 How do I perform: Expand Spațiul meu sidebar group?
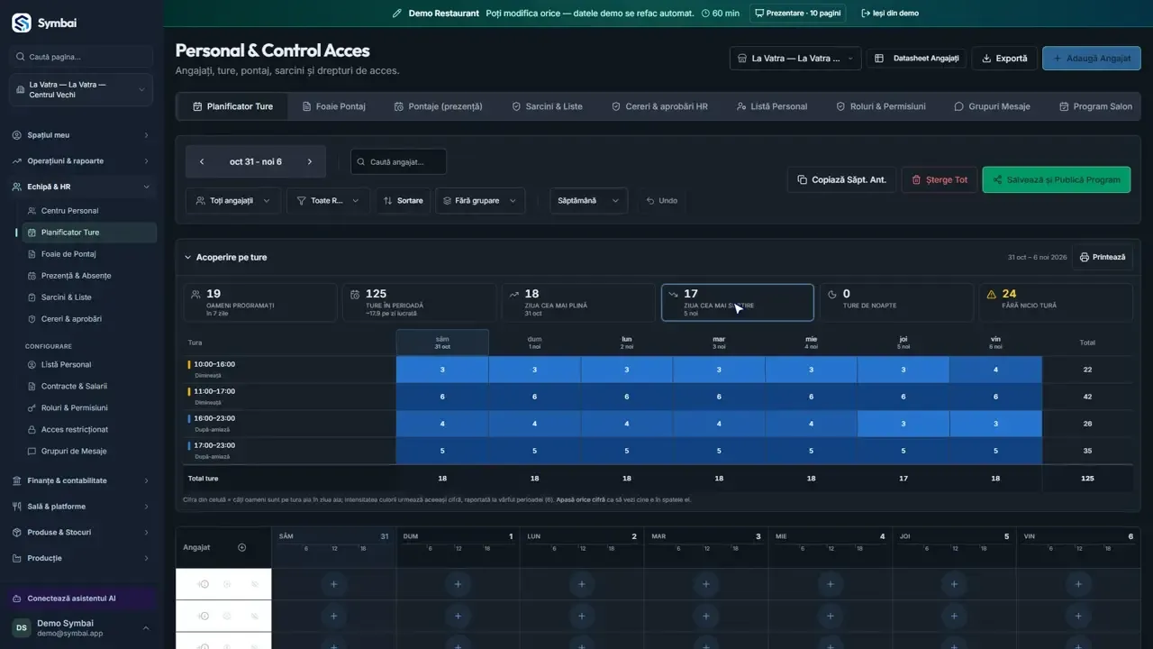(81, 135)
